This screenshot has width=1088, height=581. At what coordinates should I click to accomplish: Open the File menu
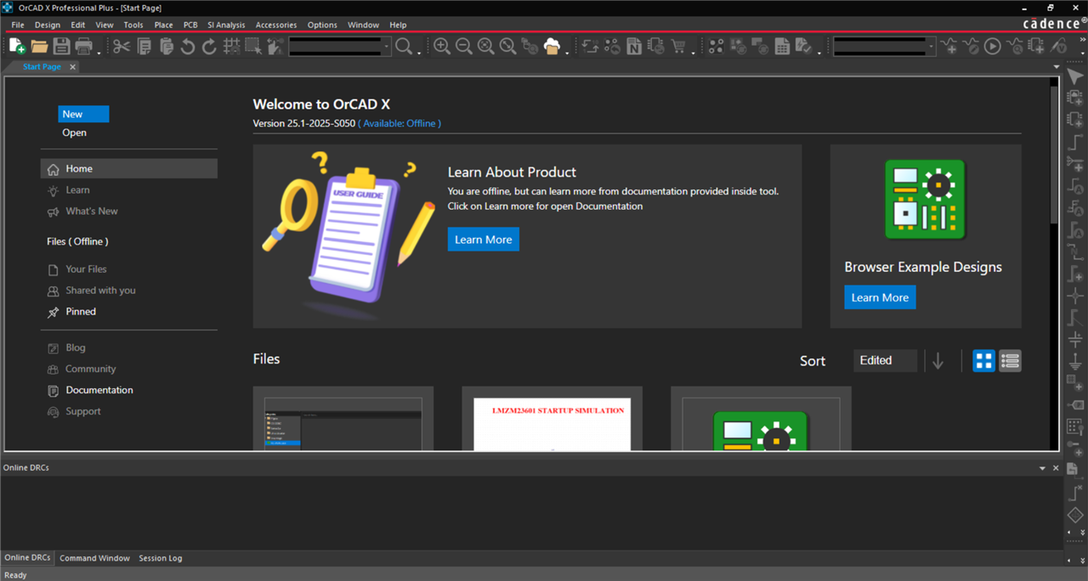tap(17, 25)
